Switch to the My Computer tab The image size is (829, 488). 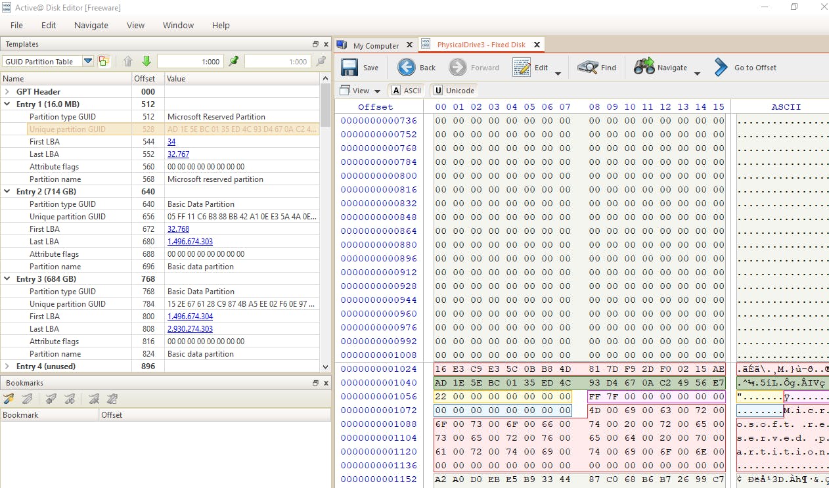click(x=375, y=45)
